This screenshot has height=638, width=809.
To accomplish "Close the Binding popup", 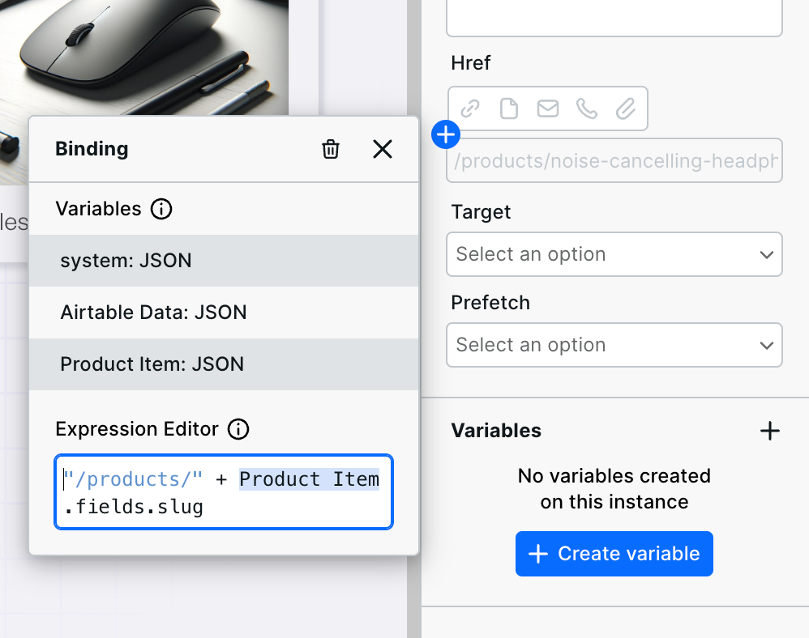I will 382,149.
